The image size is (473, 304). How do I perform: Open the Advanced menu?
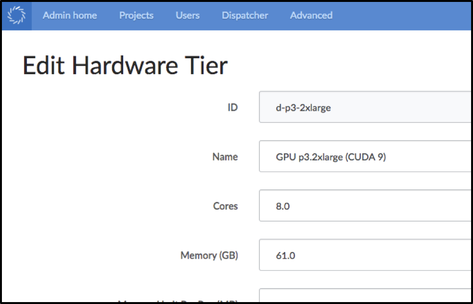[310, 15]
